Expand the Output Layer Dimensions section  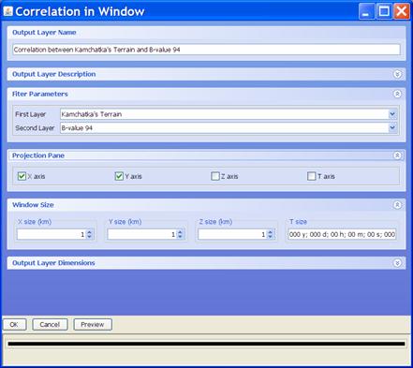397,263
